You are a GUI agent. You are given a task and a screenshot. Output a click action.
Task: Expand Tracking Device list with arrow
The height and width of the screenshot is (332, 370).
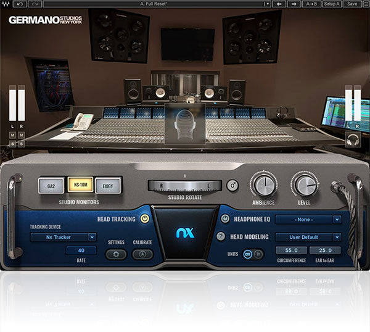tap(92, 237)
